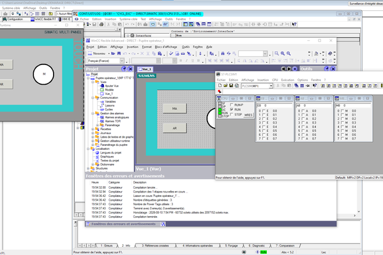Click the zoom in icon in WinCC toolbar
This screenshot has width=383, height=255.
click(283, 54)
